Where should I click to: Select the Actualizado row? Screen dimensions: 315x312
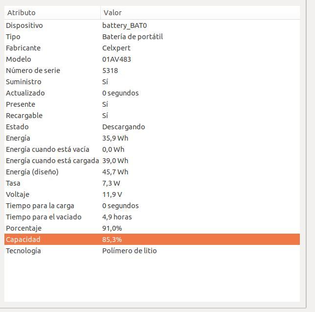[x=152, y=93]
